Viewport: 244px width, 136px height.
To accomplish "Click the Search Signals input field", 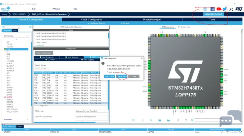I will click(x=42, y=69).
